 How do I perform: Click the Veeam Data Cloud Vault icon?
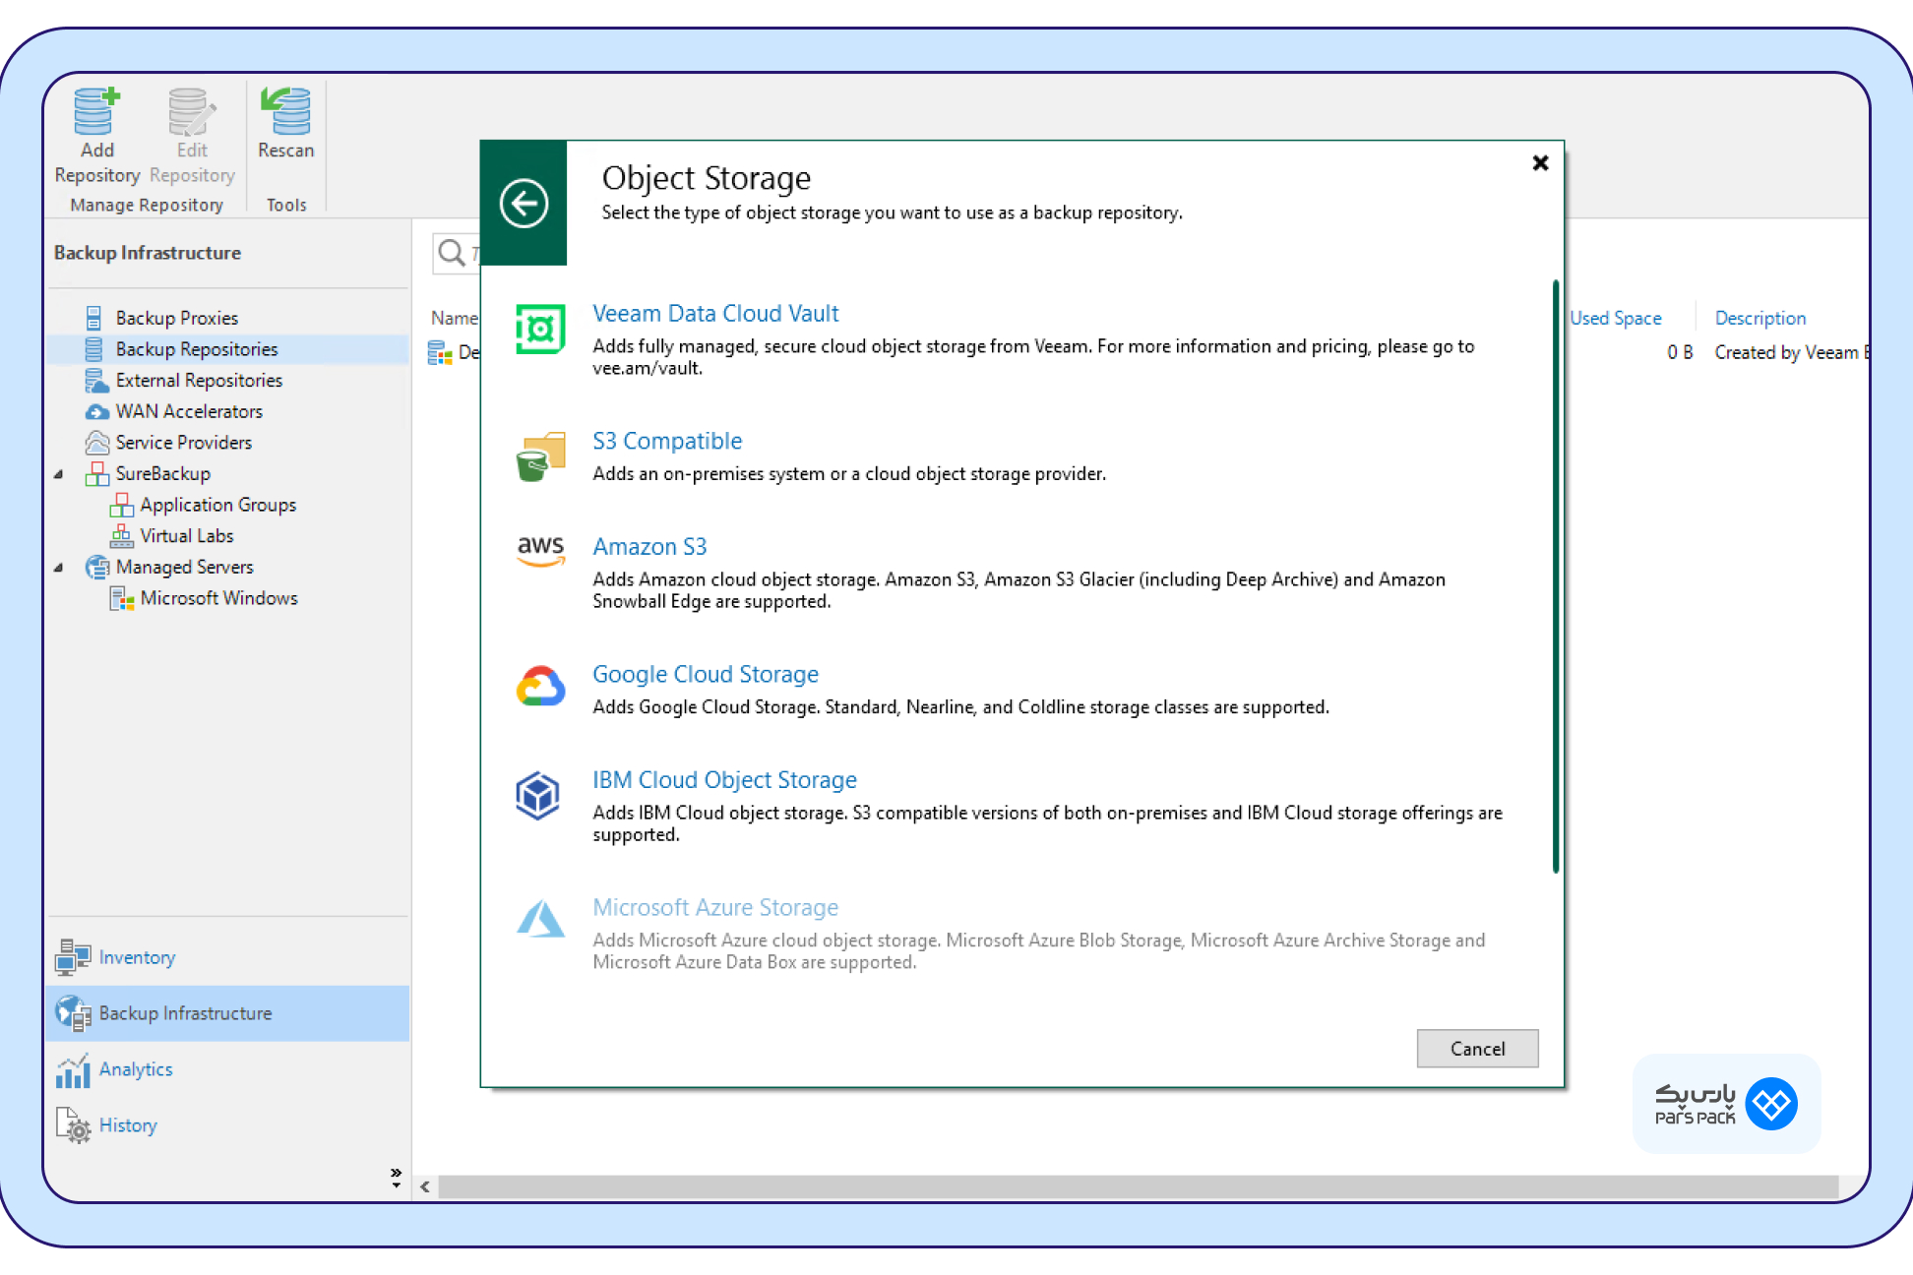tap(540, 330)
